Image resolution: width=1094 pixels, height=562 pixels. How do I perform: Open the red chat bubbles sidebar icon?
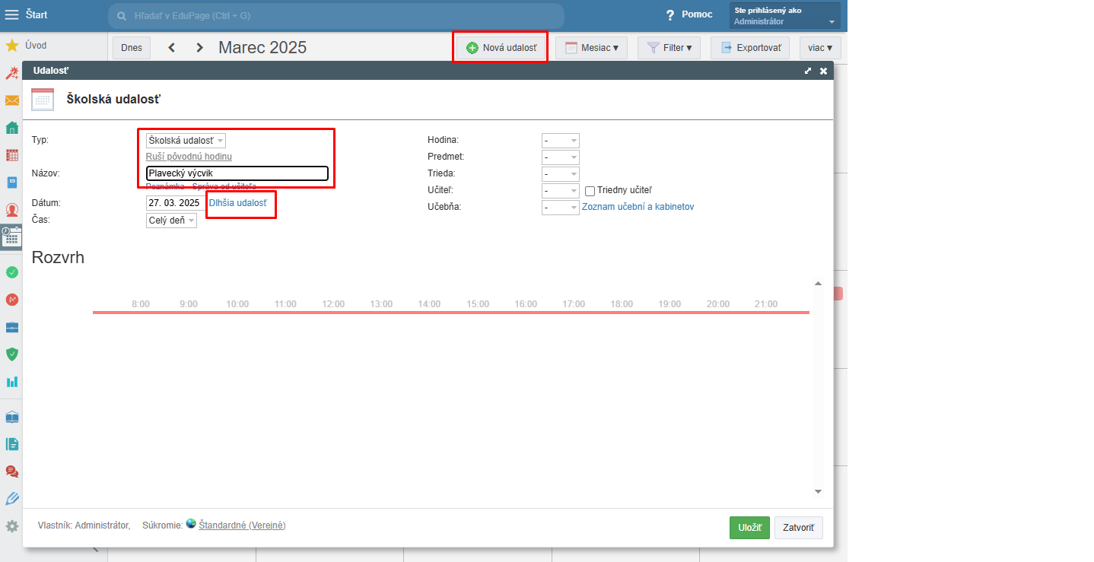click(x=11, y=472)
